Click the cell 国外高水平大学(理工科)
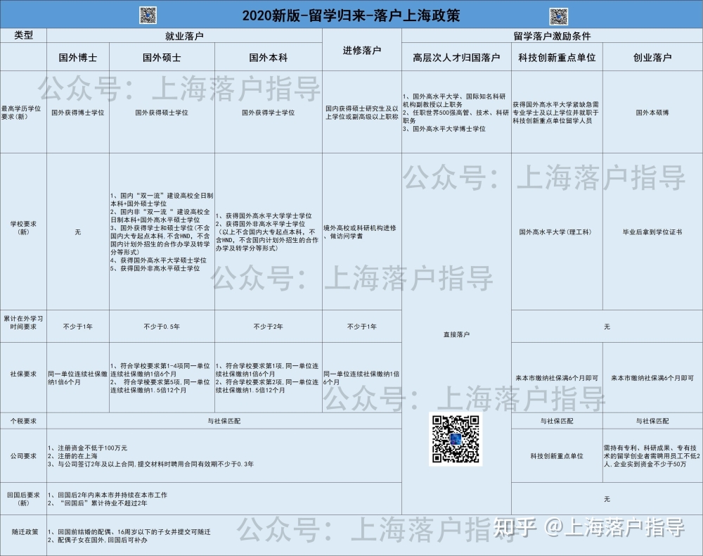This screenshot has height=556, width=703. click(x=555, y=232)
